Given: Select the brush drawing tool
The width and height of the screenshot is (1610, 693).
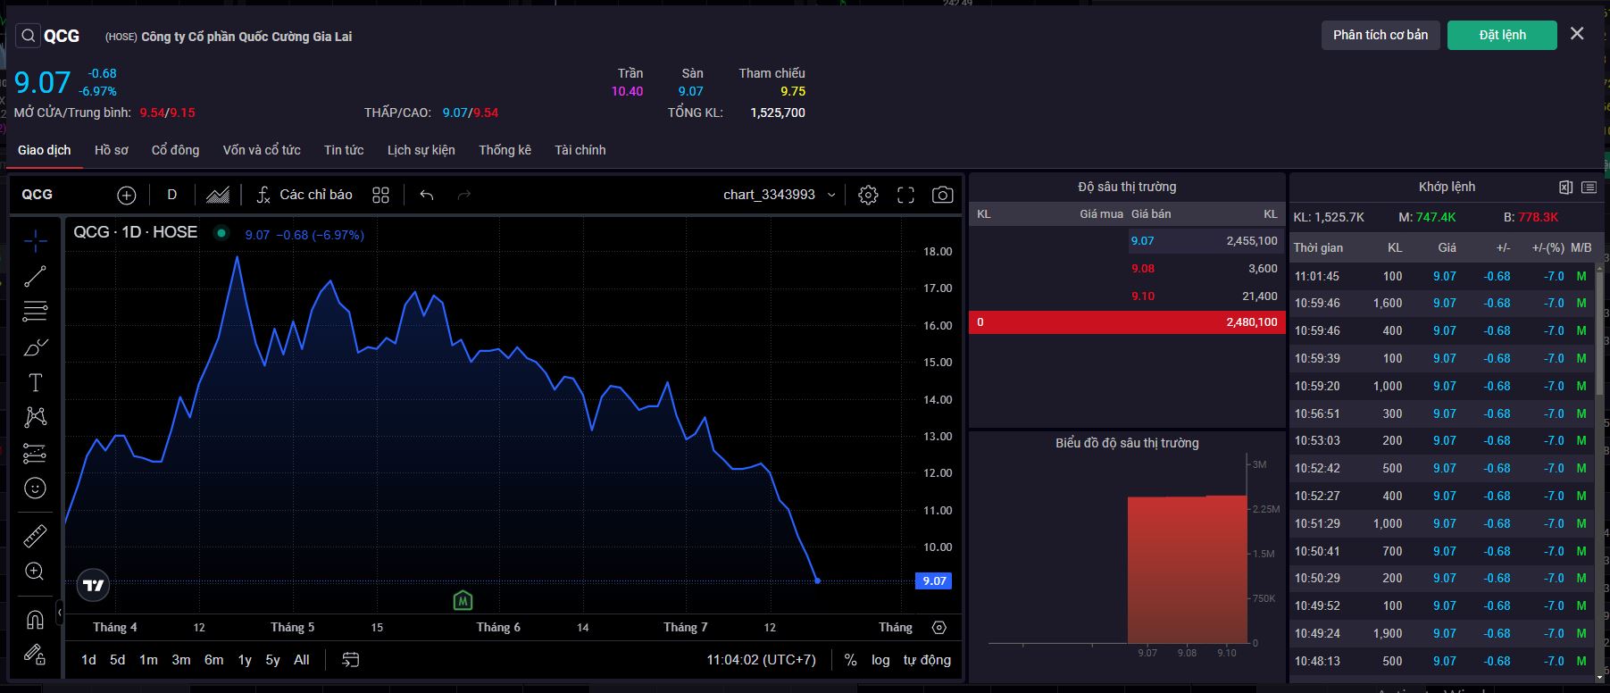Looking at the screenshot, I should 36,347.
